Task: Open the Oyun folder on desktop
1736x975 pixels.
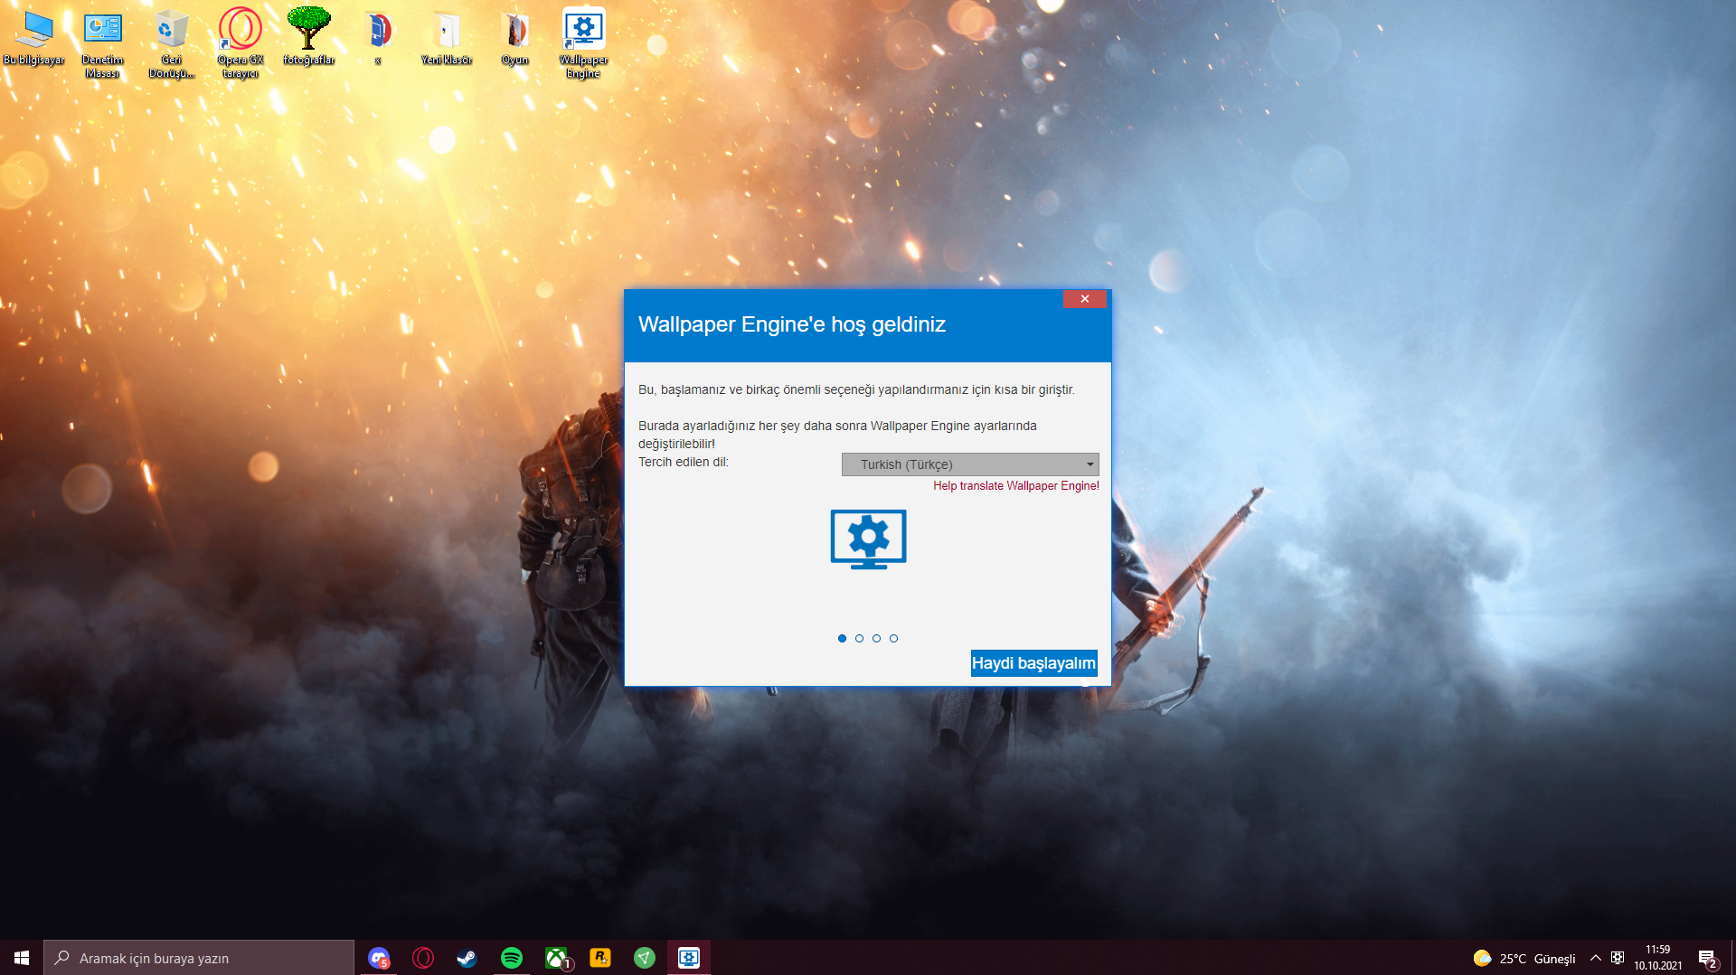Action: (x=515, y=38)
